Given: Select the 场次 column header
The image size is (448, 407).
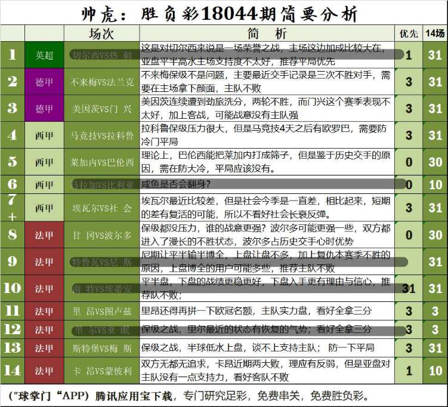Looking at the screenshot, I should point(101,34).
